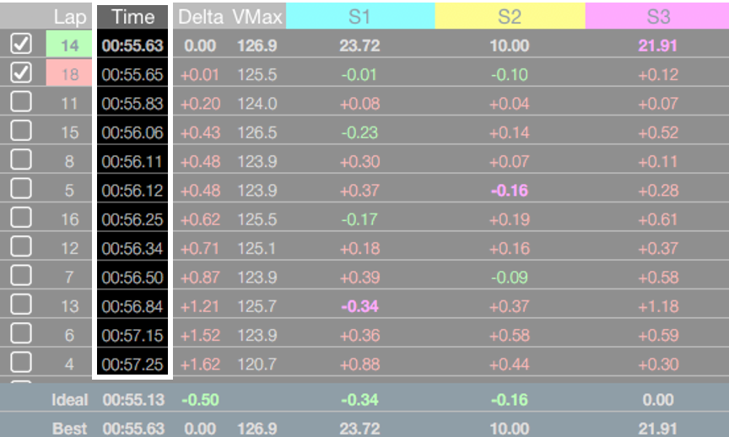Click the cyan S1 sector header
The height and width of the screenshot is (437, 729).
click(360, 16)
